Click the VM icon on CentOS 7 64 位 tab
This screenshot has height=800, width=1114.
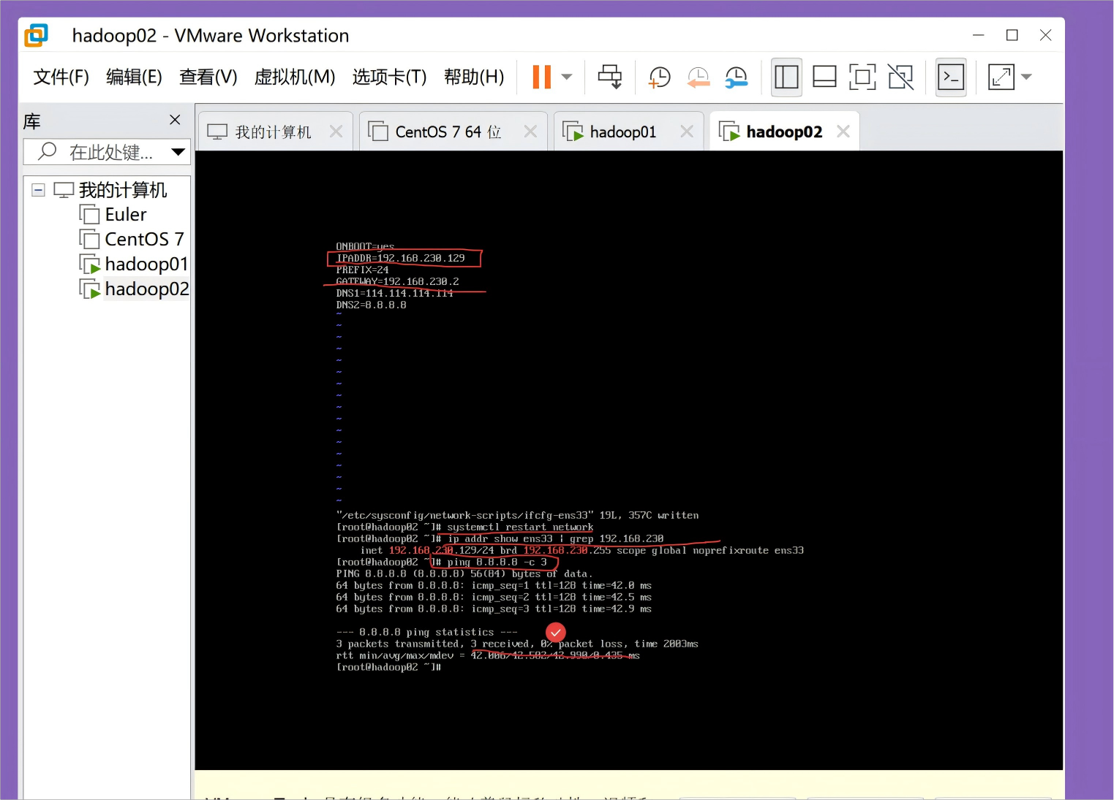pos(378,132)
